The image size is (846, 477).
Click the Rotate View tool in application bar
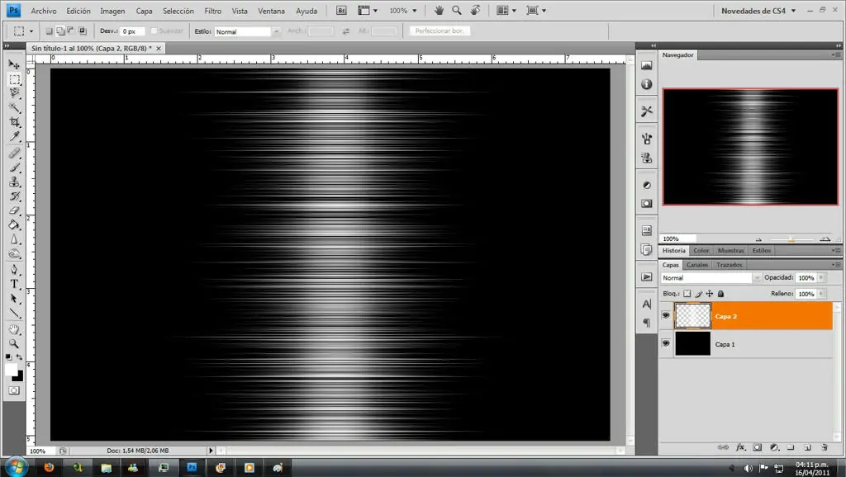tap(475, 10)
